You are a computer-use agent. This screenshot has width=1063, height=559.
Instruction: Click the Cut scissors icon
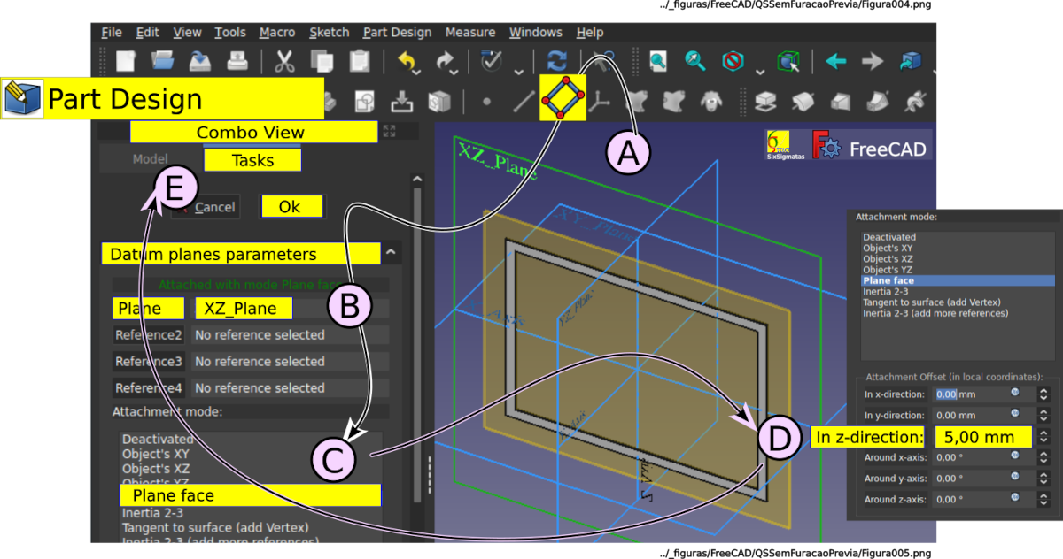click(x=283, y=61)
